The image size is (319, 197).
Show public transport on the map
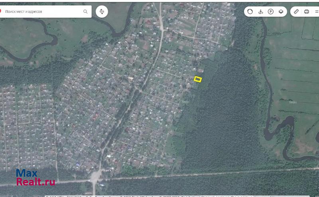(260, 12)
